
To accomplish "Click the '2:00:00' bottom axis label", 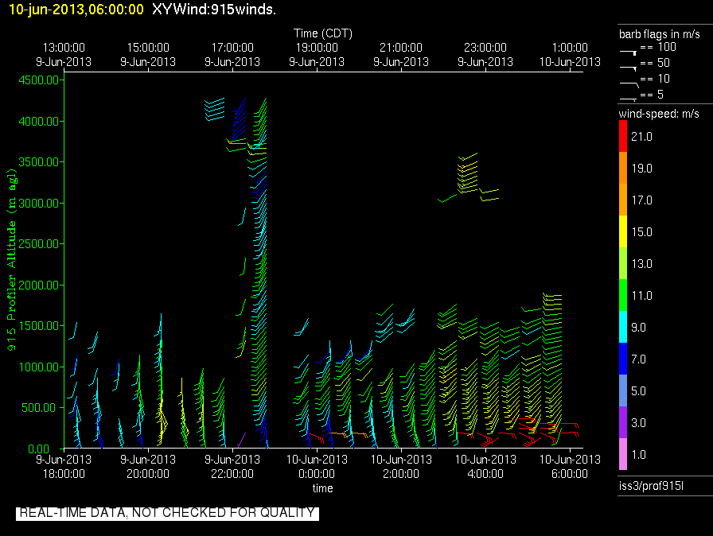I will coord(401,474).
